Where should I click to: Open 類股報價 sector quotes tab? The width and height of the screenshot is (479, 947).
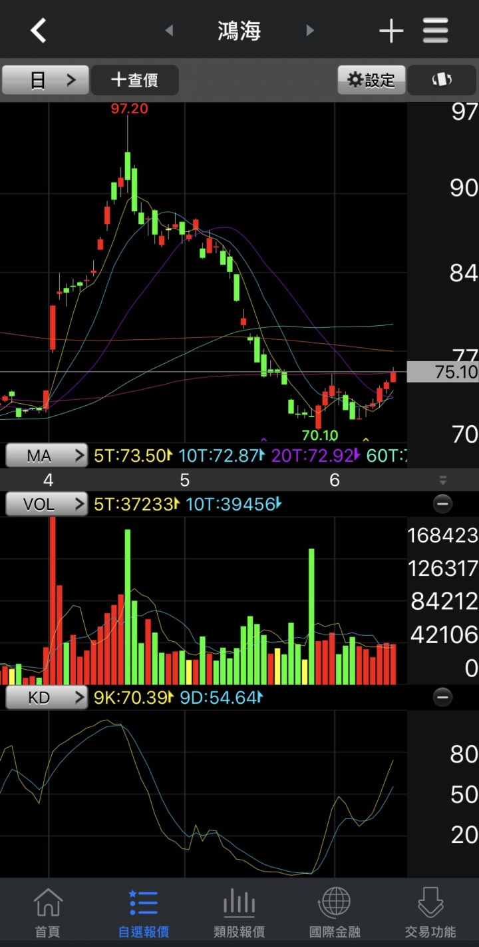pos(239,913)
